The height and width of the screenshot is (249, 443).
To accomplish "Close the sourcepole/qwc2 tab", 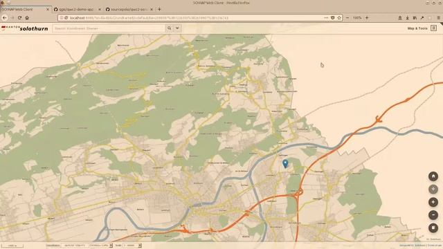I will pos(152,9).
